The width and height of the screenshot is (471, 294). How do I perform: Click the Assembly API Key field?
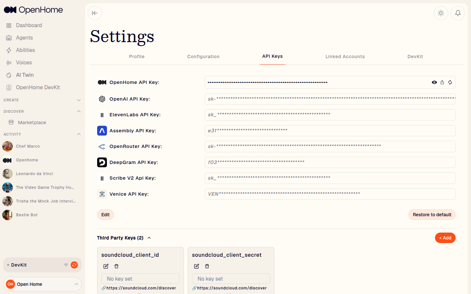pos(330,131)
